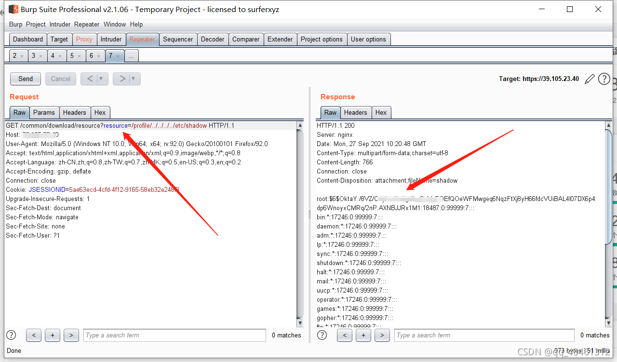This screenshot has width=617, height=362.
Task: Open User options tab
Action: pos(368,40)
